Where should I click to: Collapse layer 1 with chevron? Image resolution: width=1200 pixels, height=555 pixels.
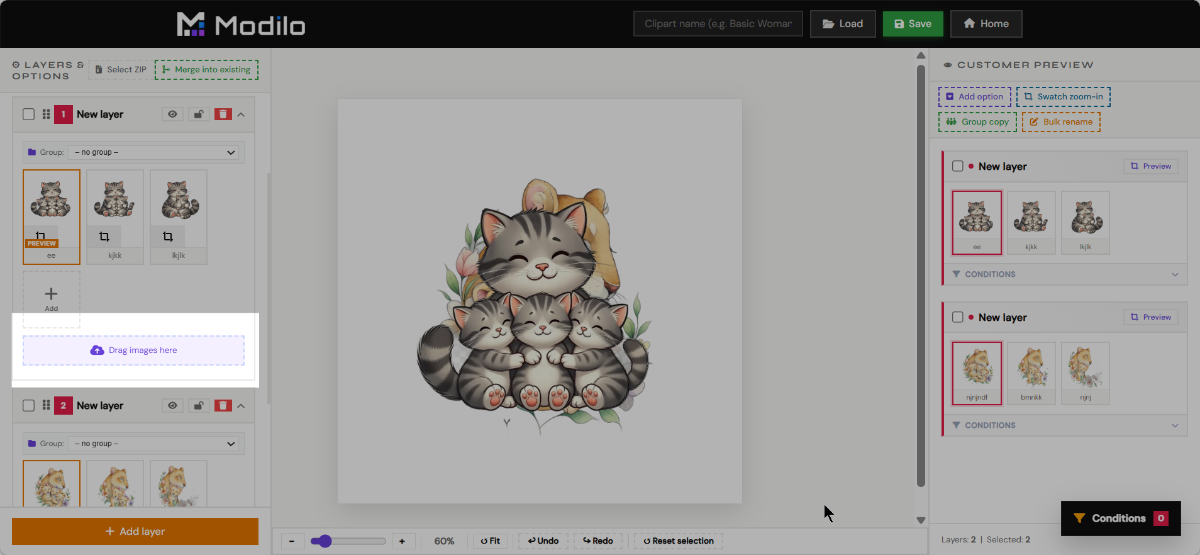click(x=241, y=115)
